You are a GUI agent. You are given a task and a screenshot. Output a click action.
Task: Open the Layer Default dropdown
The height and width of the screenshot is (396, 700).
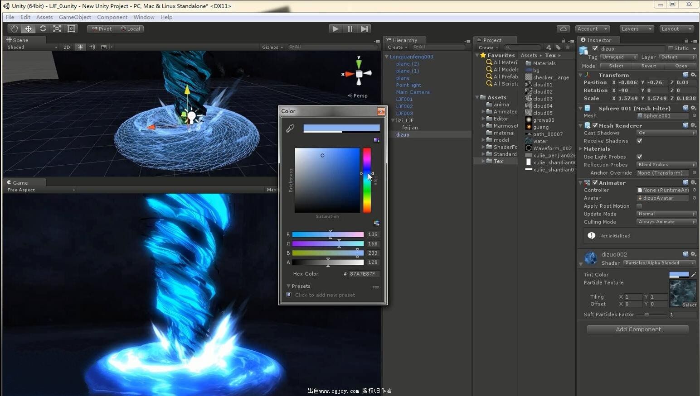pos(677,57)
